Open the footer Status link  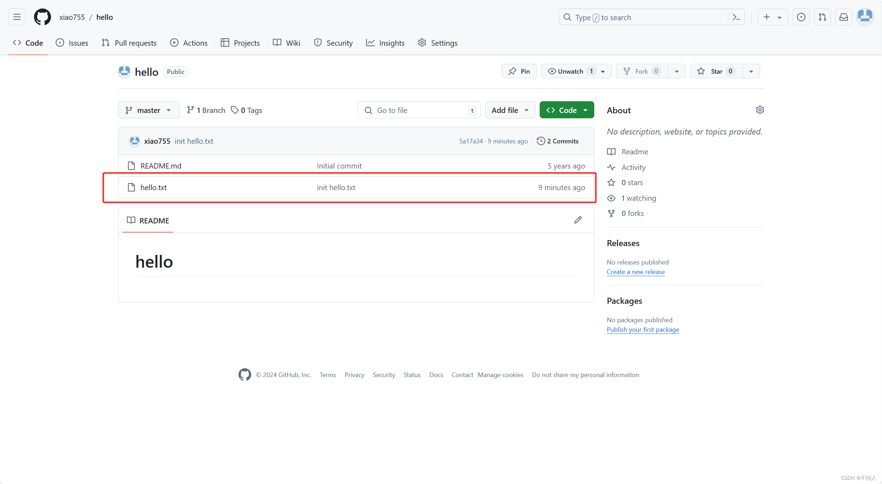(x=412, y=375)
